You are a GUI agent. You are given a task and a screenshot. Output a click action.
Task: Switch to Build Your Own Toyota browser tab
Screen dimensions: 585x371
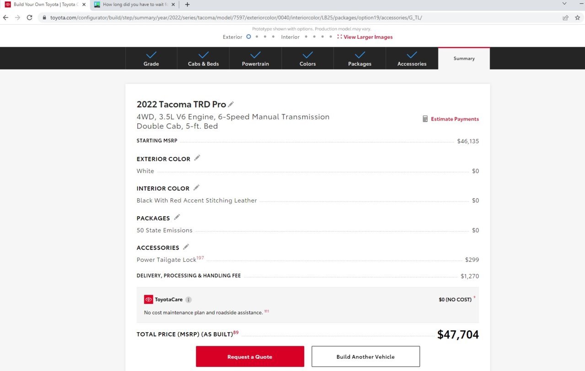45,5
